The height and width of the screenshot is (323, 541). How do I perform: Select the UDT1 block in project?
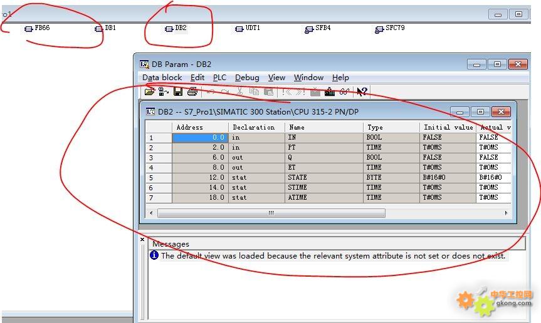(248, 28)
